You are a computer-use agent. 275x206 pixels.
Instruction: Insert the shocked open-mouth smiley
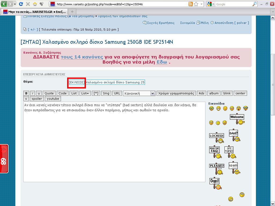click(238, 109)
